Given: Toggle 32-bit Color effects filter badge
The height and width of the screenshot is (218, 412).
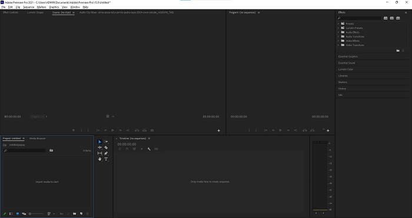Looking at the screenshot, I should (x=392, y=18).
